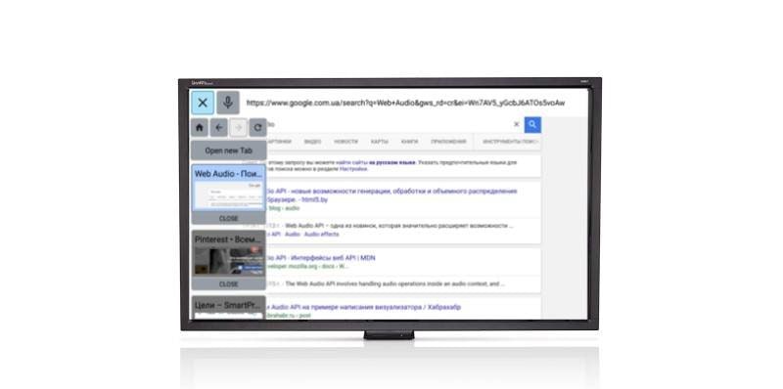Image resolution: width=783 pixels, height=389 pixels.
Task: Close the Pinterest tab
Action: 228,284
